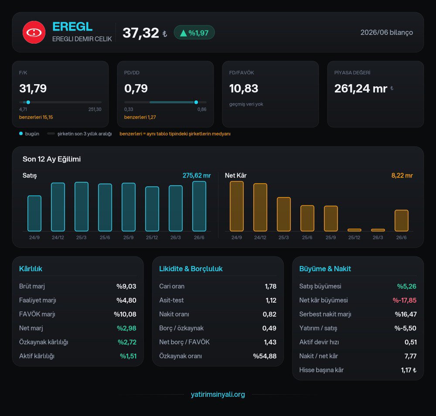The image size is (436, 416).
Task: Click the Serbest nakit marjı value %16,47
Action: pyautogui.click(x=405, y=314)
